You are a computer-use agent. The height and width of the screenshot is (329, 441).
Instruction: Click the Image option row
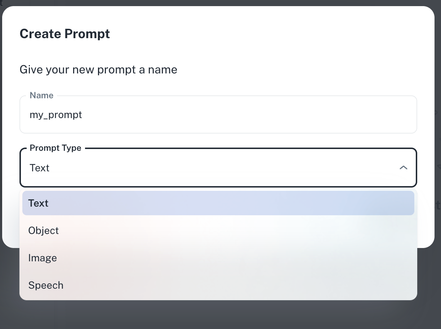[218, 258]
